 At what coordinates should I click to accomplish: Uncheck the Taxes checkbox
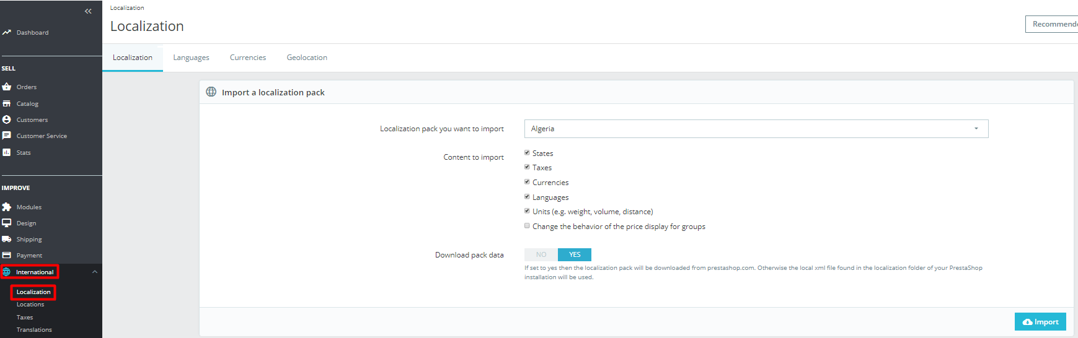coord(527,167)
